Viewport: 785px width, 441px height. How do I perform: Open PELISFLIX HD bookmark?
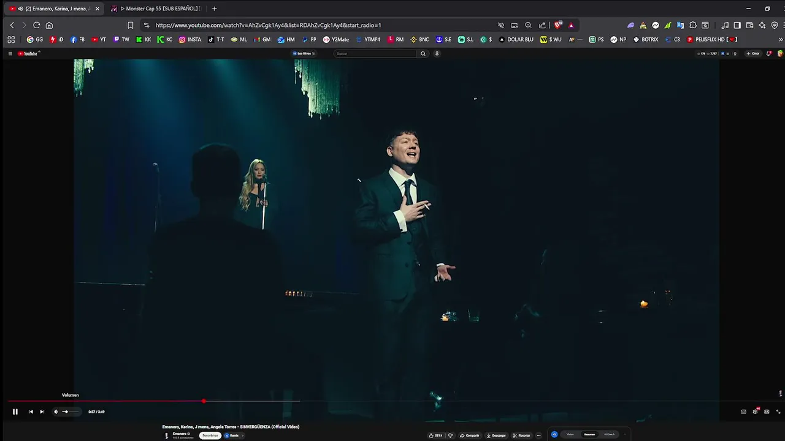(711, 40)
